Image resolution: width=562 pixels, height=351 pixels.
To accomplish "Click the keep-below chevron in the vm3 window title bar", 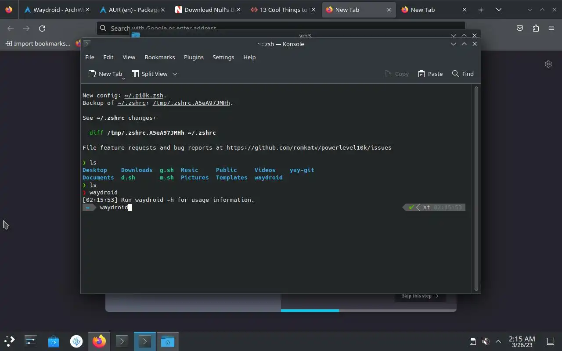I will tap(454, 35).
